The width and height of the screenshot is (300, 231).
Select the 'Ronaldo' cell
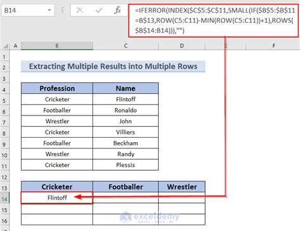point(126,110)
